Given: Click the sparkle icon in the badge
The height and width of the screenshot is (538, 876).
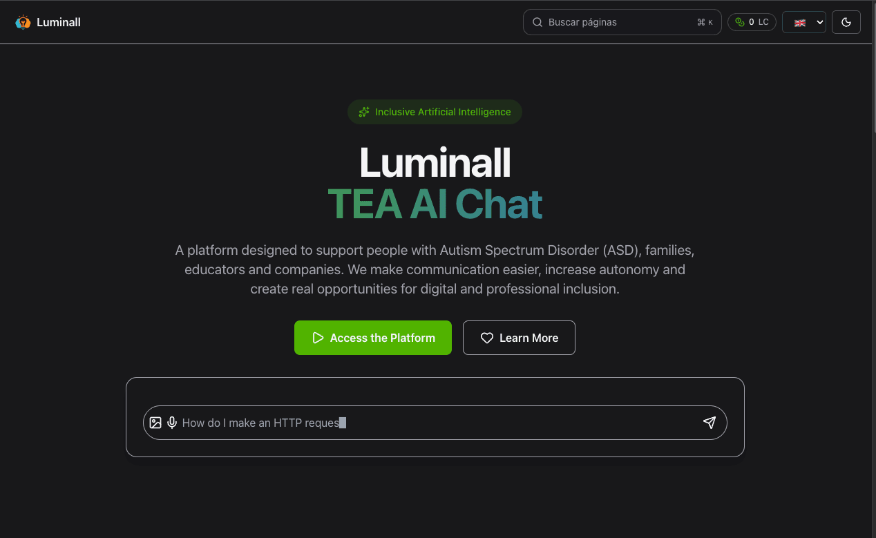Looking at the screenshot, I should [364, 112].
